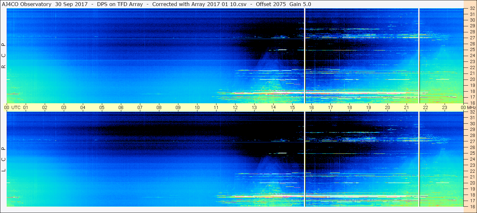Image resolution: width=477 pixels, height=213 pixels.
Task: Click the white 25 MHz burst in RCP spectrogram
Action: pyautogui.click(x=282, y=49)
